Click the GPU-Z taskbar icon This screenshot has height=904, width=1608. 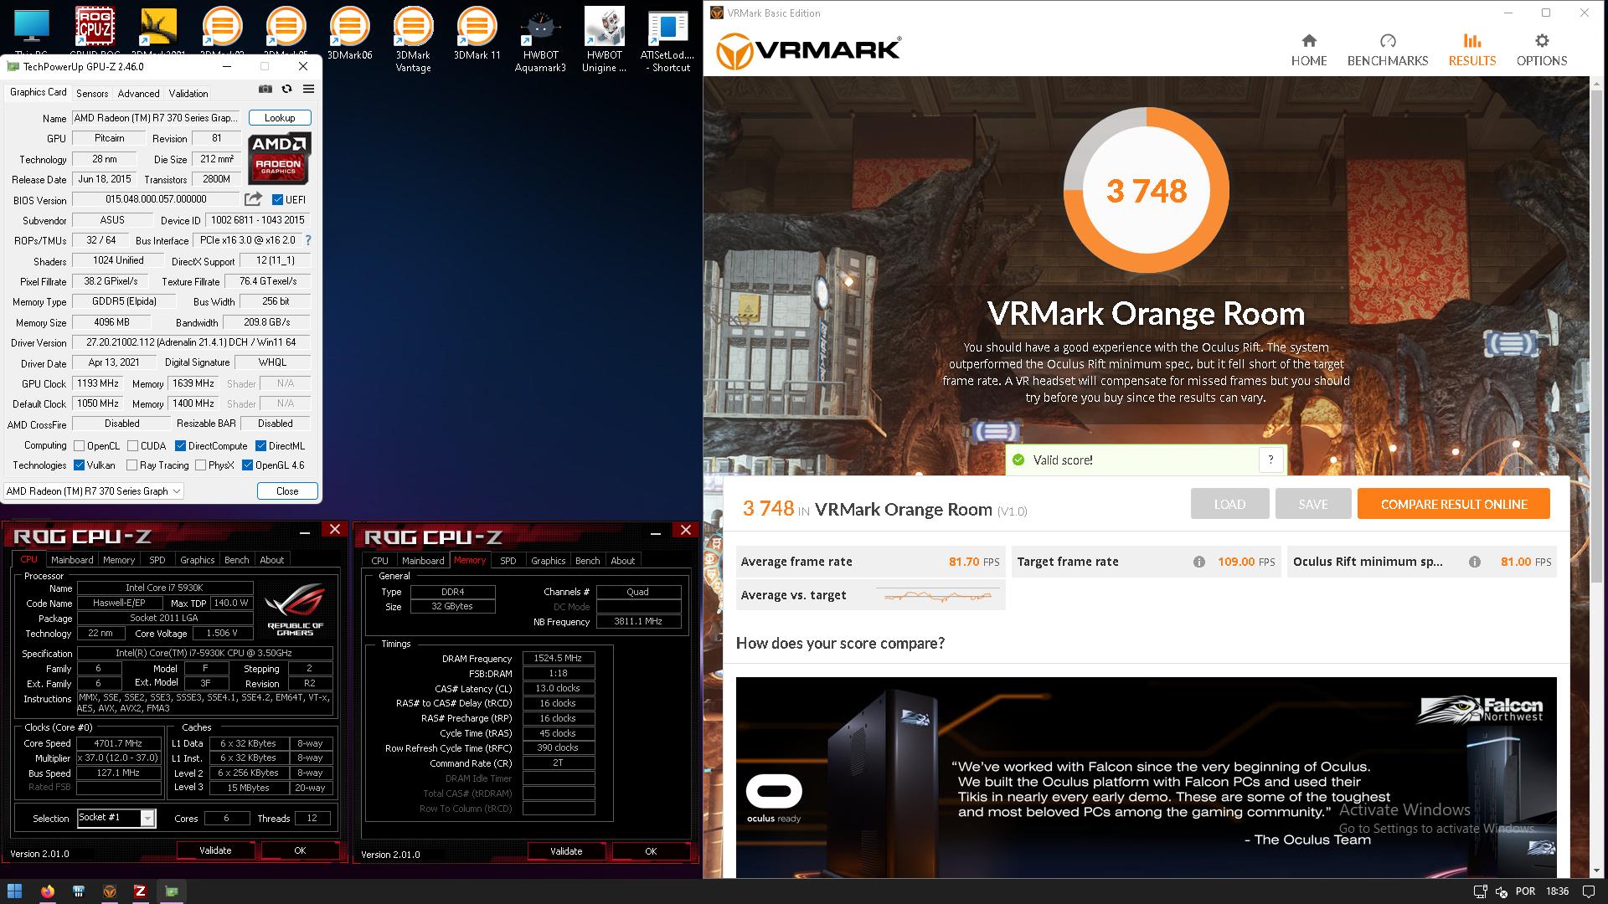point(171,891)
